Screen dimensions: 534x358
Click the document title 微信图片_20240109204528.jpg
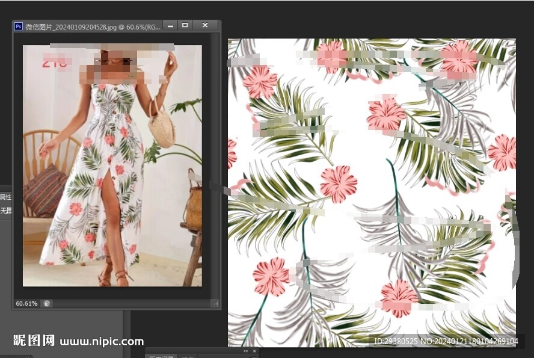(71, 27)
